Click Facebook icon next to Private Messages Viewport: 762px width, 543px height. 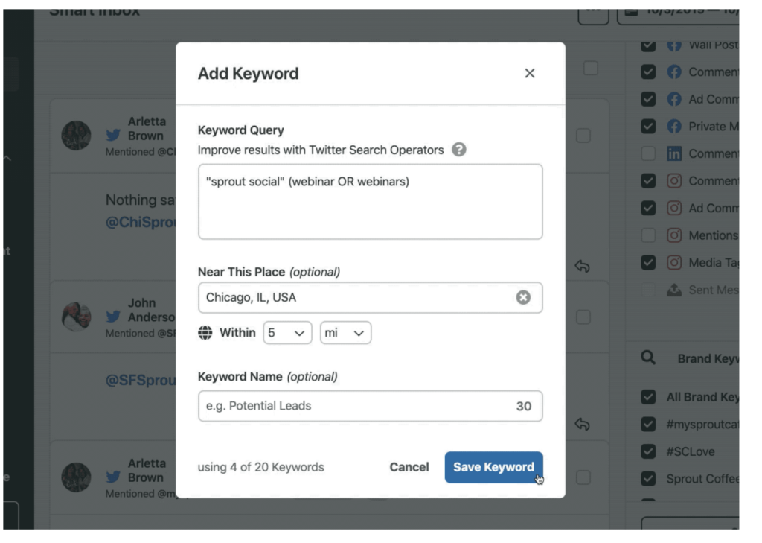[673, 127]
